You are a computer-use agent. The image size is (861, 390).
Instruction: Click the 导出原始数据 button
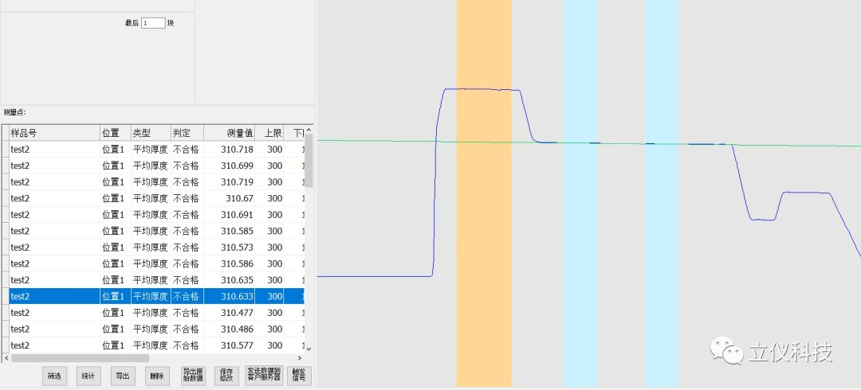[x=194, y=376]
